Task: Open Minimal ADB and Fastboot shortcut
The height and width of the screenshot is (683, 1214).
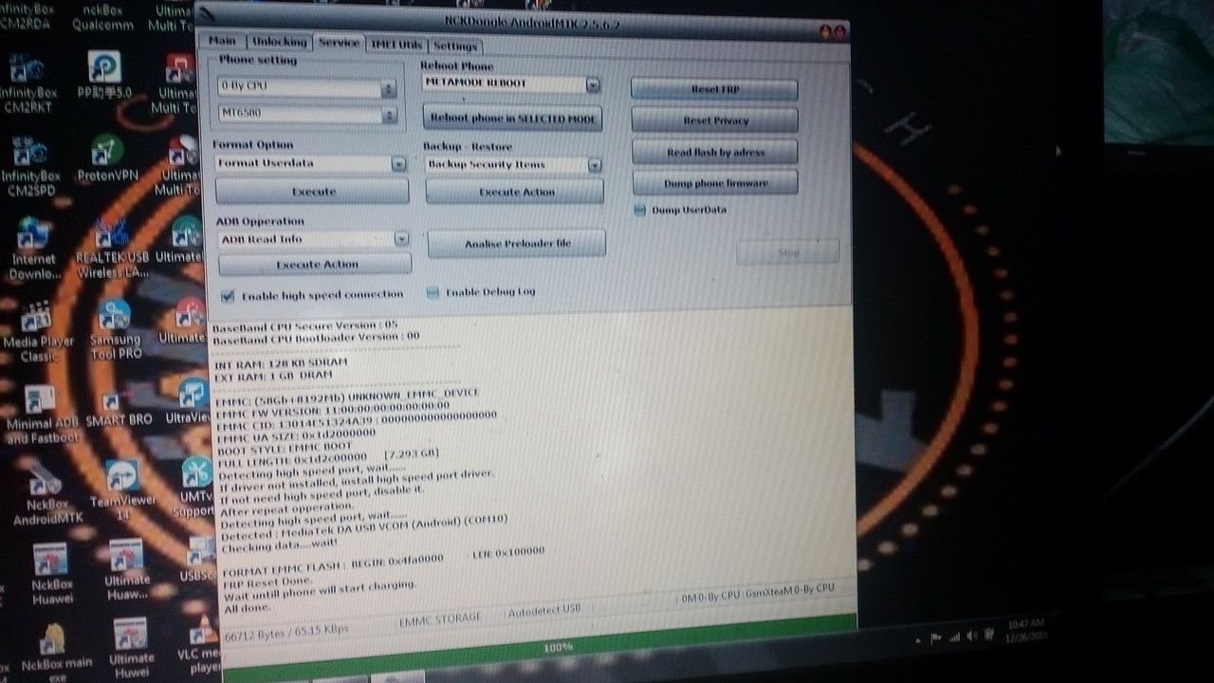Action: tap(42, 415)
